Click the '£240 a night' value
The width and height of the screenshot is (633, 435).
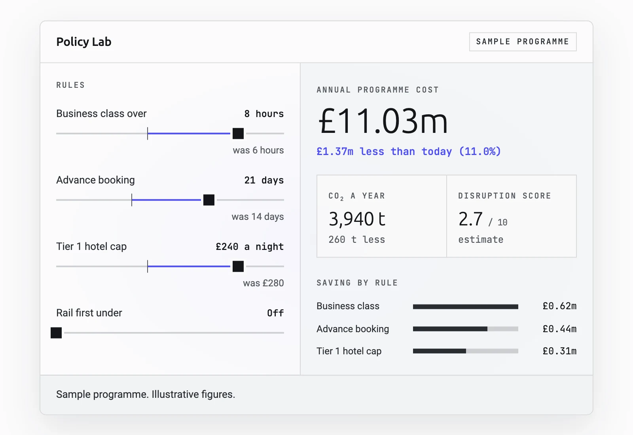pos(250,247)
